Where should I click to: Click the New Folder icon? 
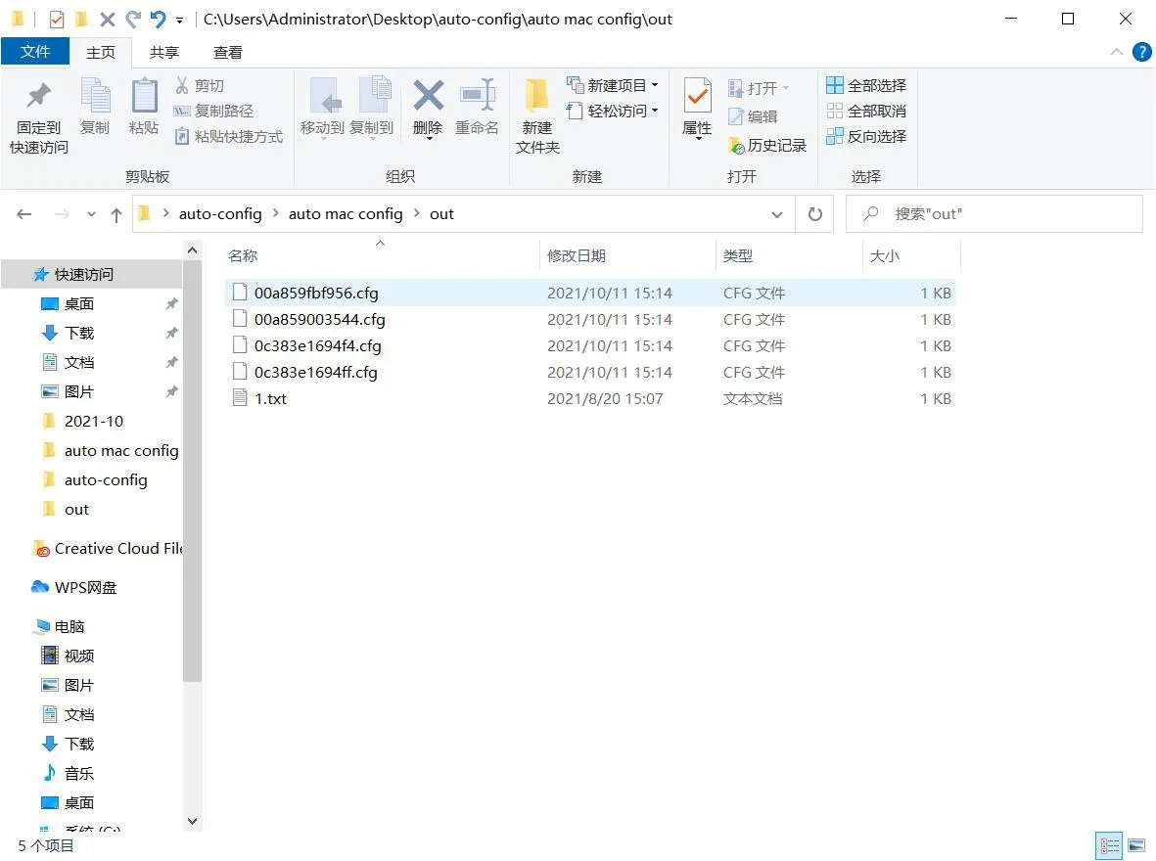pos(537,98)
